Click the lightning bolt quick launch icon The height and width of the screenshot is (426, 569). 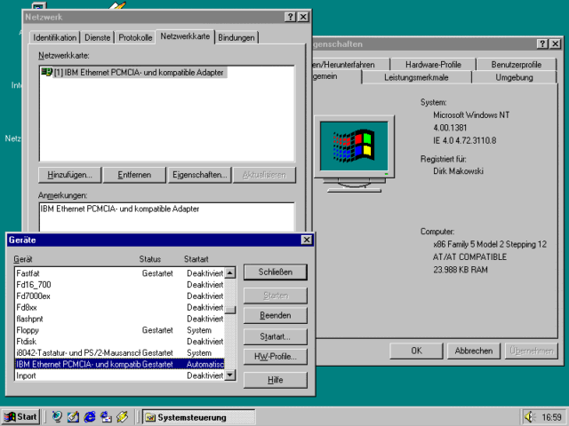(123, 417)
